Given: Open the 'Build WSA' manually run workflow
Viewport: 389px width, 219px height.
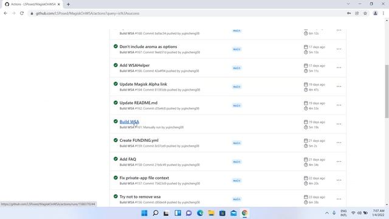Looking at the screenshot, I should [x=129, y=122].
